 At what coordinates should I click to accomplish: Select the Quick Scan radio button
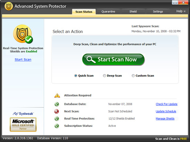point(76,76)
